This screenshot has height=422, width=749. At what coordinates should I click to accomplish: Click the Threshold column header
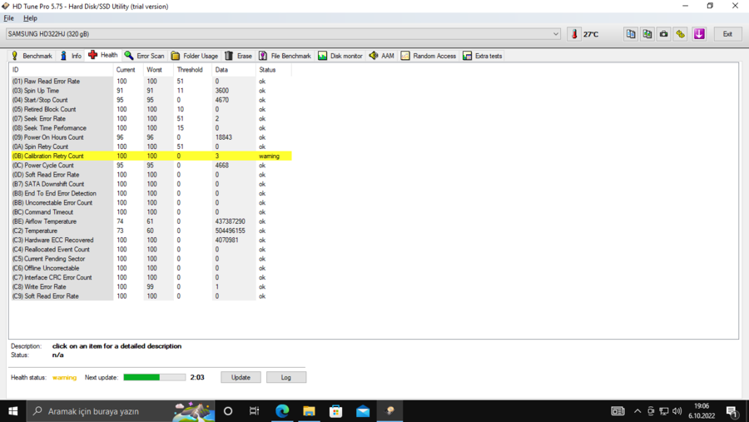(x=192, y=70)
